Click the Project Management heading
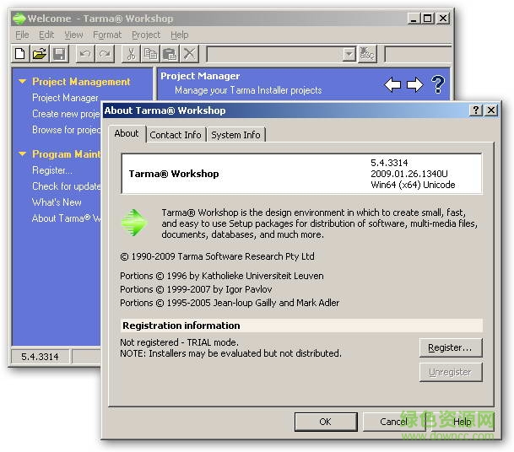The image size is (514, 452). point(81,81)
